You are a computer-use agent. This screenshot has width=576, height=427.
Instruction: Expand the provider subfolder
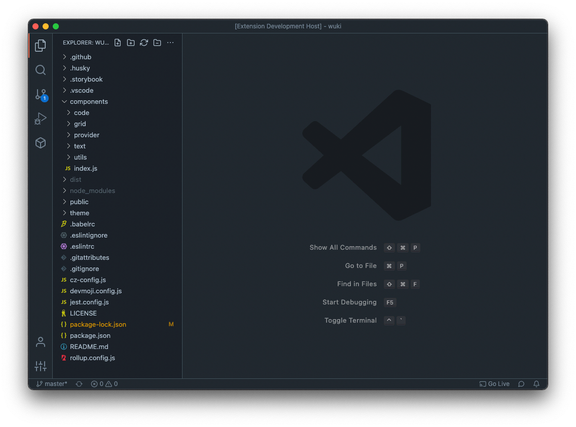(x=118, y=135)
